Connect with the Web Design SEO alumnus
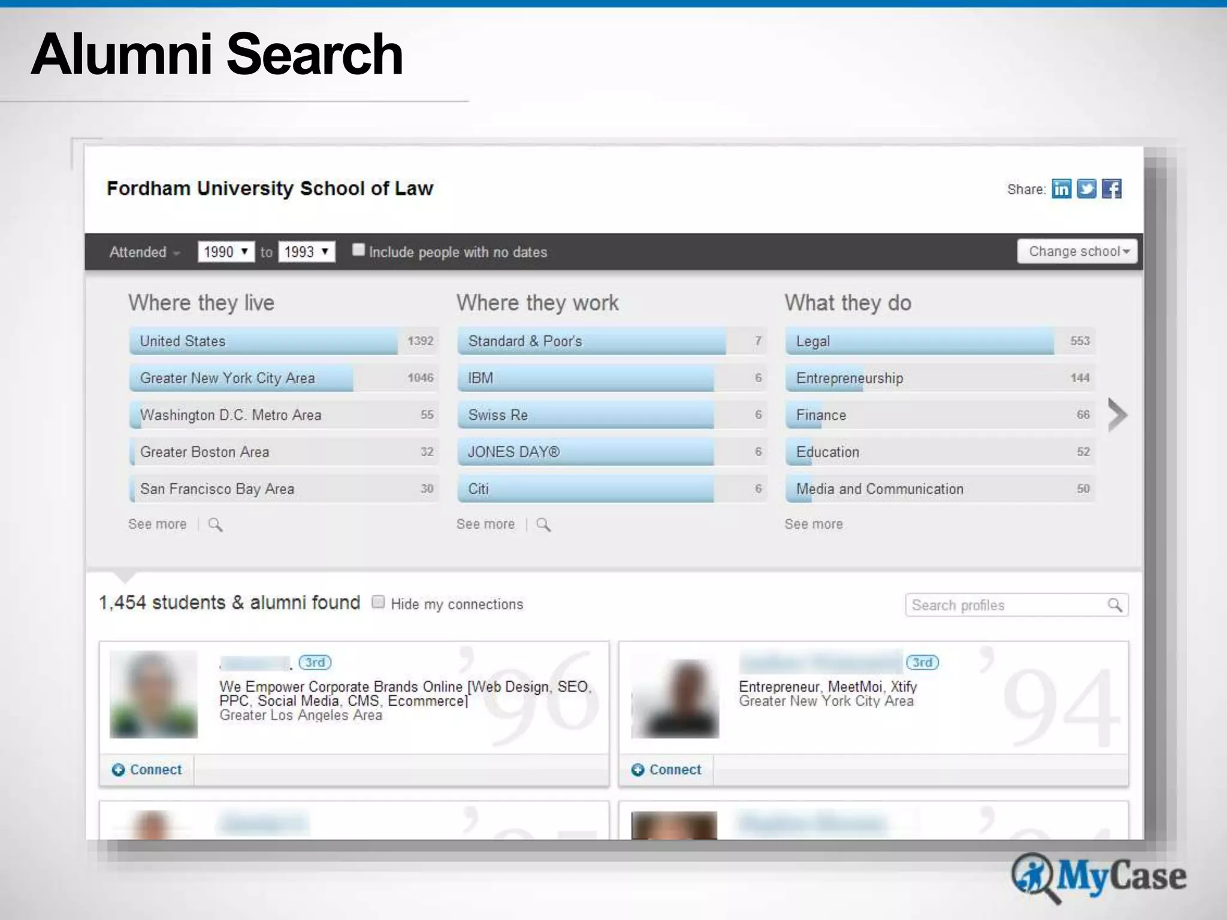 147,770
